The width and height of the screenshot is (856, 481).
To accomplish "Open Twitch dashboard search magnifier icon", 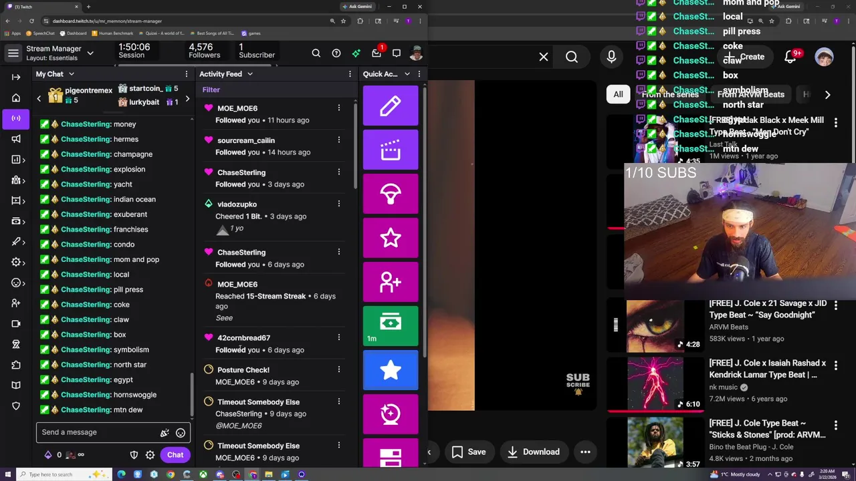I will [x=316, y=53].
